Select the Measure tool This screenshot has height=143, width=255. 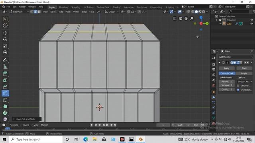(x=5, y=66)
